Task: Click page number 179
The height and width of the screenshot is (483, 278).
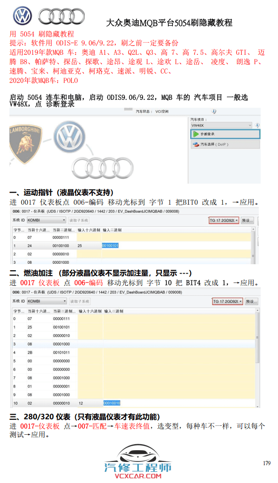Action: pyautogui.click(x=267, y=463)
